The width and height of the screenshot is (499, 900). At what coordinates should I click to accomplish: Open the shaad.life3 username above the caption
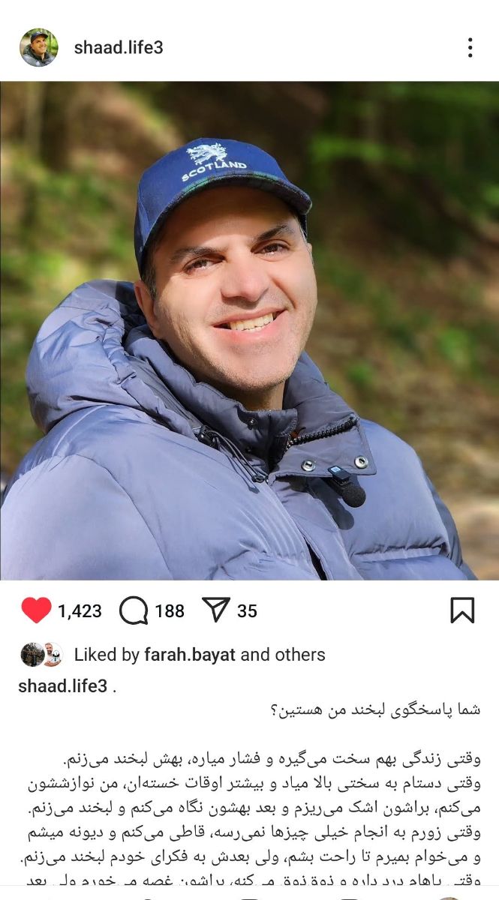62,686
